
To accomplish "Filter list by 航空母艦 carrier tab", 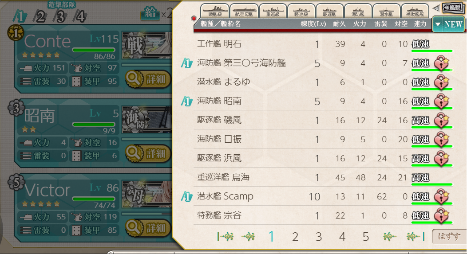I will pos(244,11).
